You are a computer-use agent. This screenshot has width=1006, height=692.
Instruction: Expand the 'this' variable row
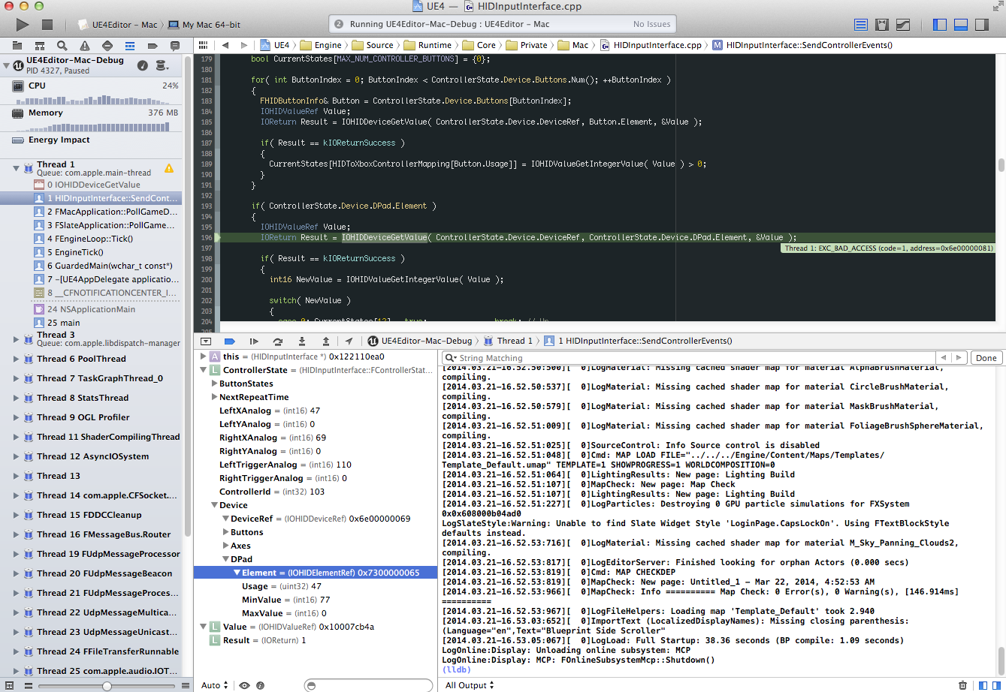click(203, 357)
